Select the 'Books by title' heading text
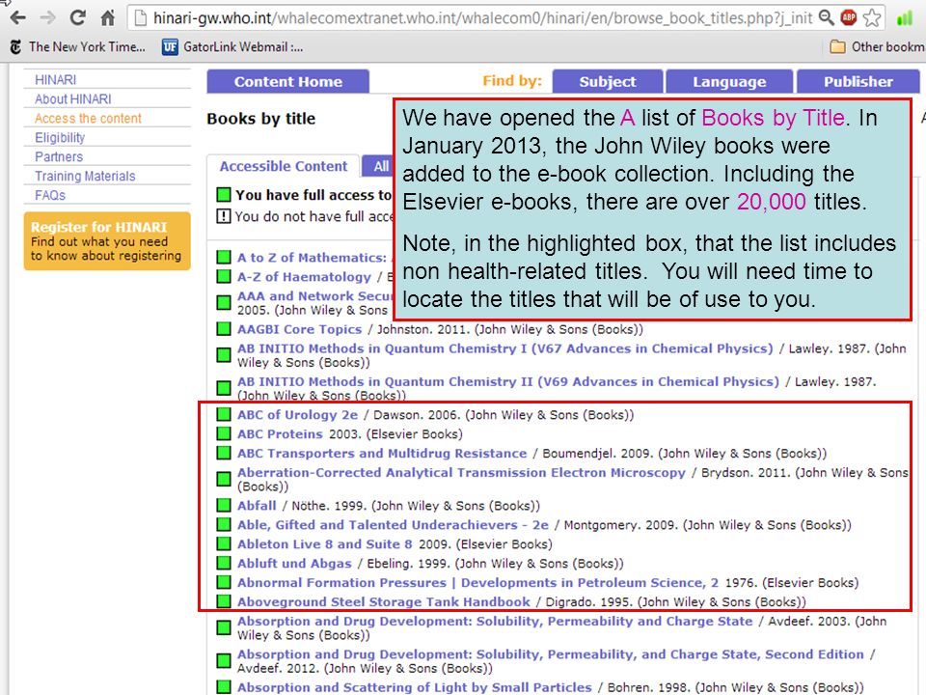The height and width of the screenshot is (695, 926). click(x=261, y=118)
